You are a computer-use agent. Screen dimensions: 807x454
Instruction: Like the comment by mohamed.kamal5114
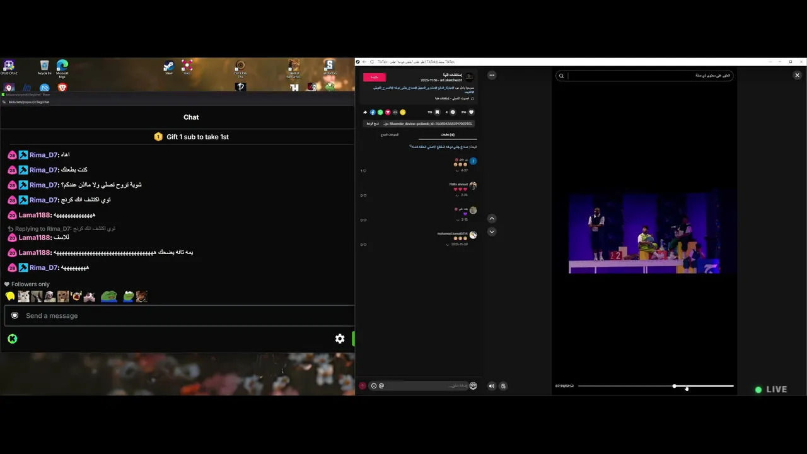pos(364,245)
